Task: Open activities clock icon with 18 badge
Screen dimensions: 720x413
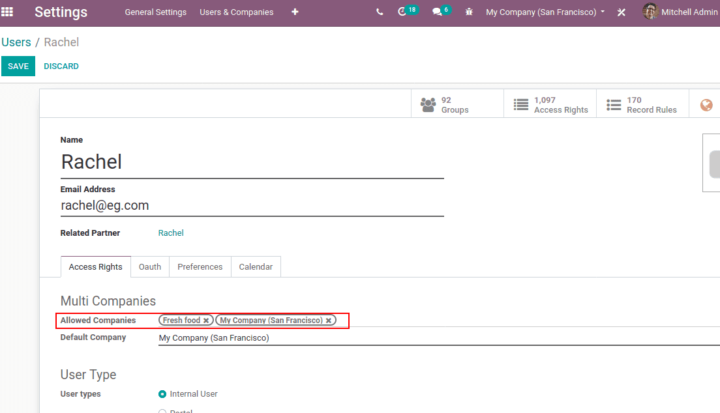Action: pos(408,11)
